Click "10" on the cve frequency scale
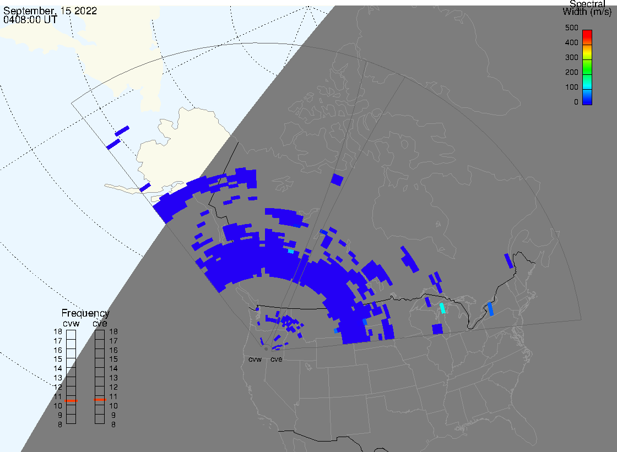Screen dimensions: 617x452 coord(113,406)
